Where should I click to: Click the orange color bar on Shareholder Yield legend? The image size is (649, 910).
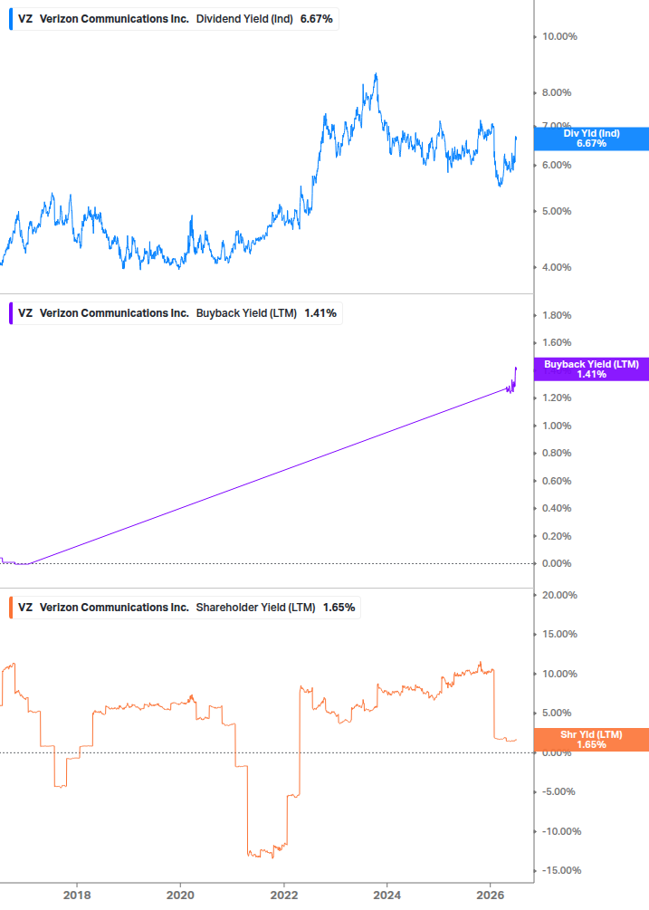coord(11,608)
